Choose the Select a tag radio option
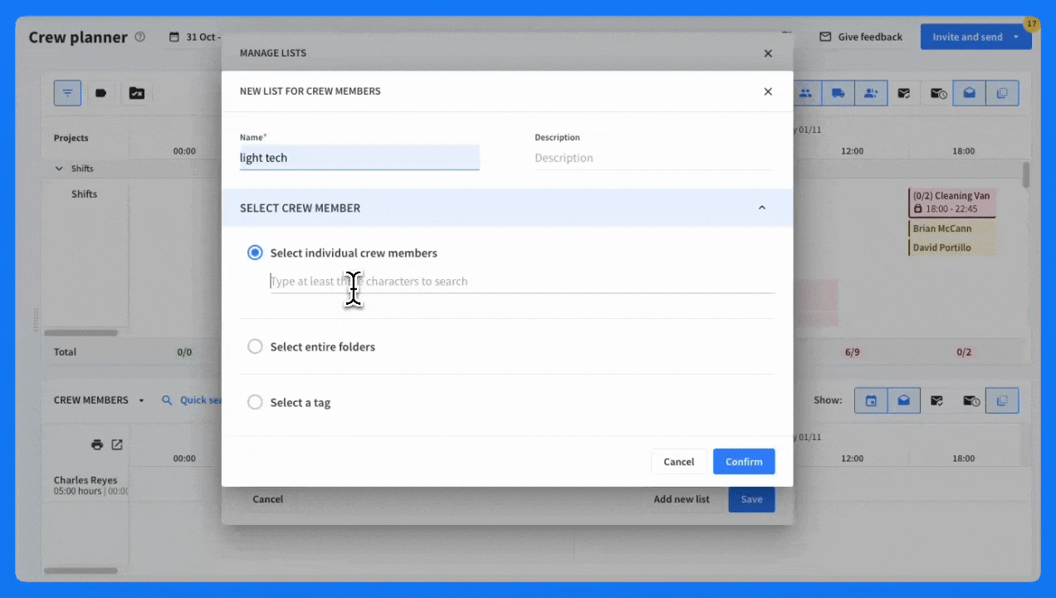Screen dimensions: 1056x598 click(255, 402)
